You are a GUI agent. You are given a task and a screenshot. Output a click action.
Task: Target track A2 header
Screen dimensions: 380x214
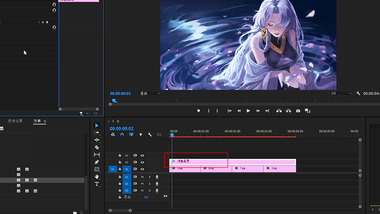click(127, 184)
